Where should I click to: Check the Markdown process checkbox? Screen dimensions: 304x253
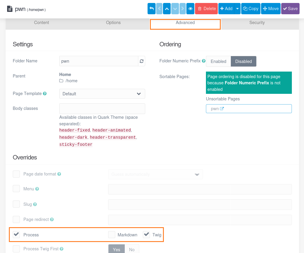coord(112,235)
